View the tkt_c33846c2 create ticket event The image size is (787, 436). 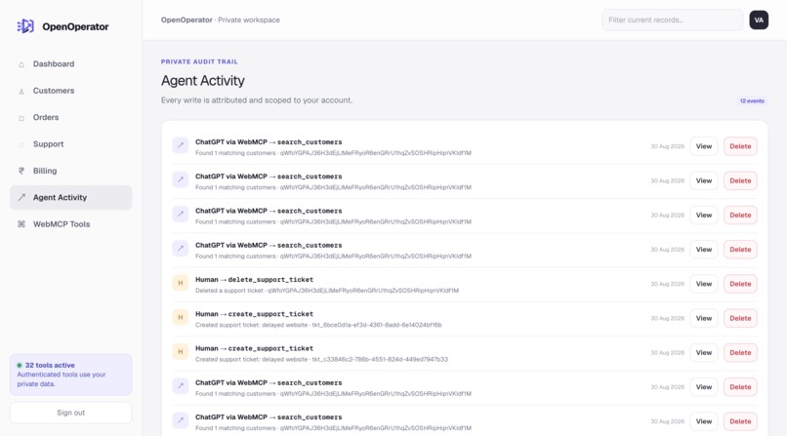tap(704, 352)
